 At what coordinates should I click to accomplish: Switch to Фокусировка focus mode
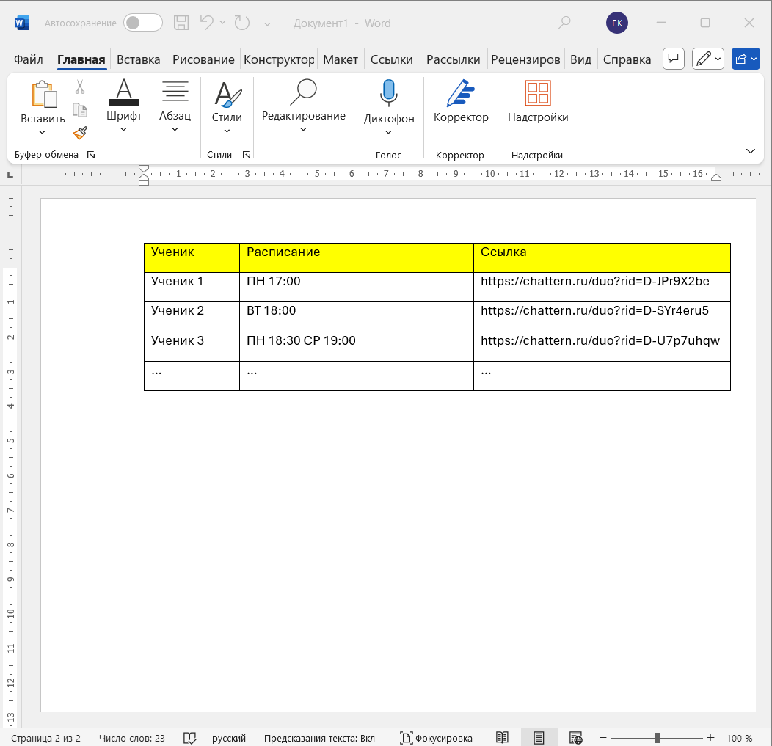(436, 738)
